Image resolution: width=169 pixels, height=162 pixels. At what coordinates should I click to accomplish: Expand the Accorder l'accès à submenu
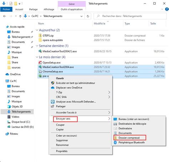point(81,113)
